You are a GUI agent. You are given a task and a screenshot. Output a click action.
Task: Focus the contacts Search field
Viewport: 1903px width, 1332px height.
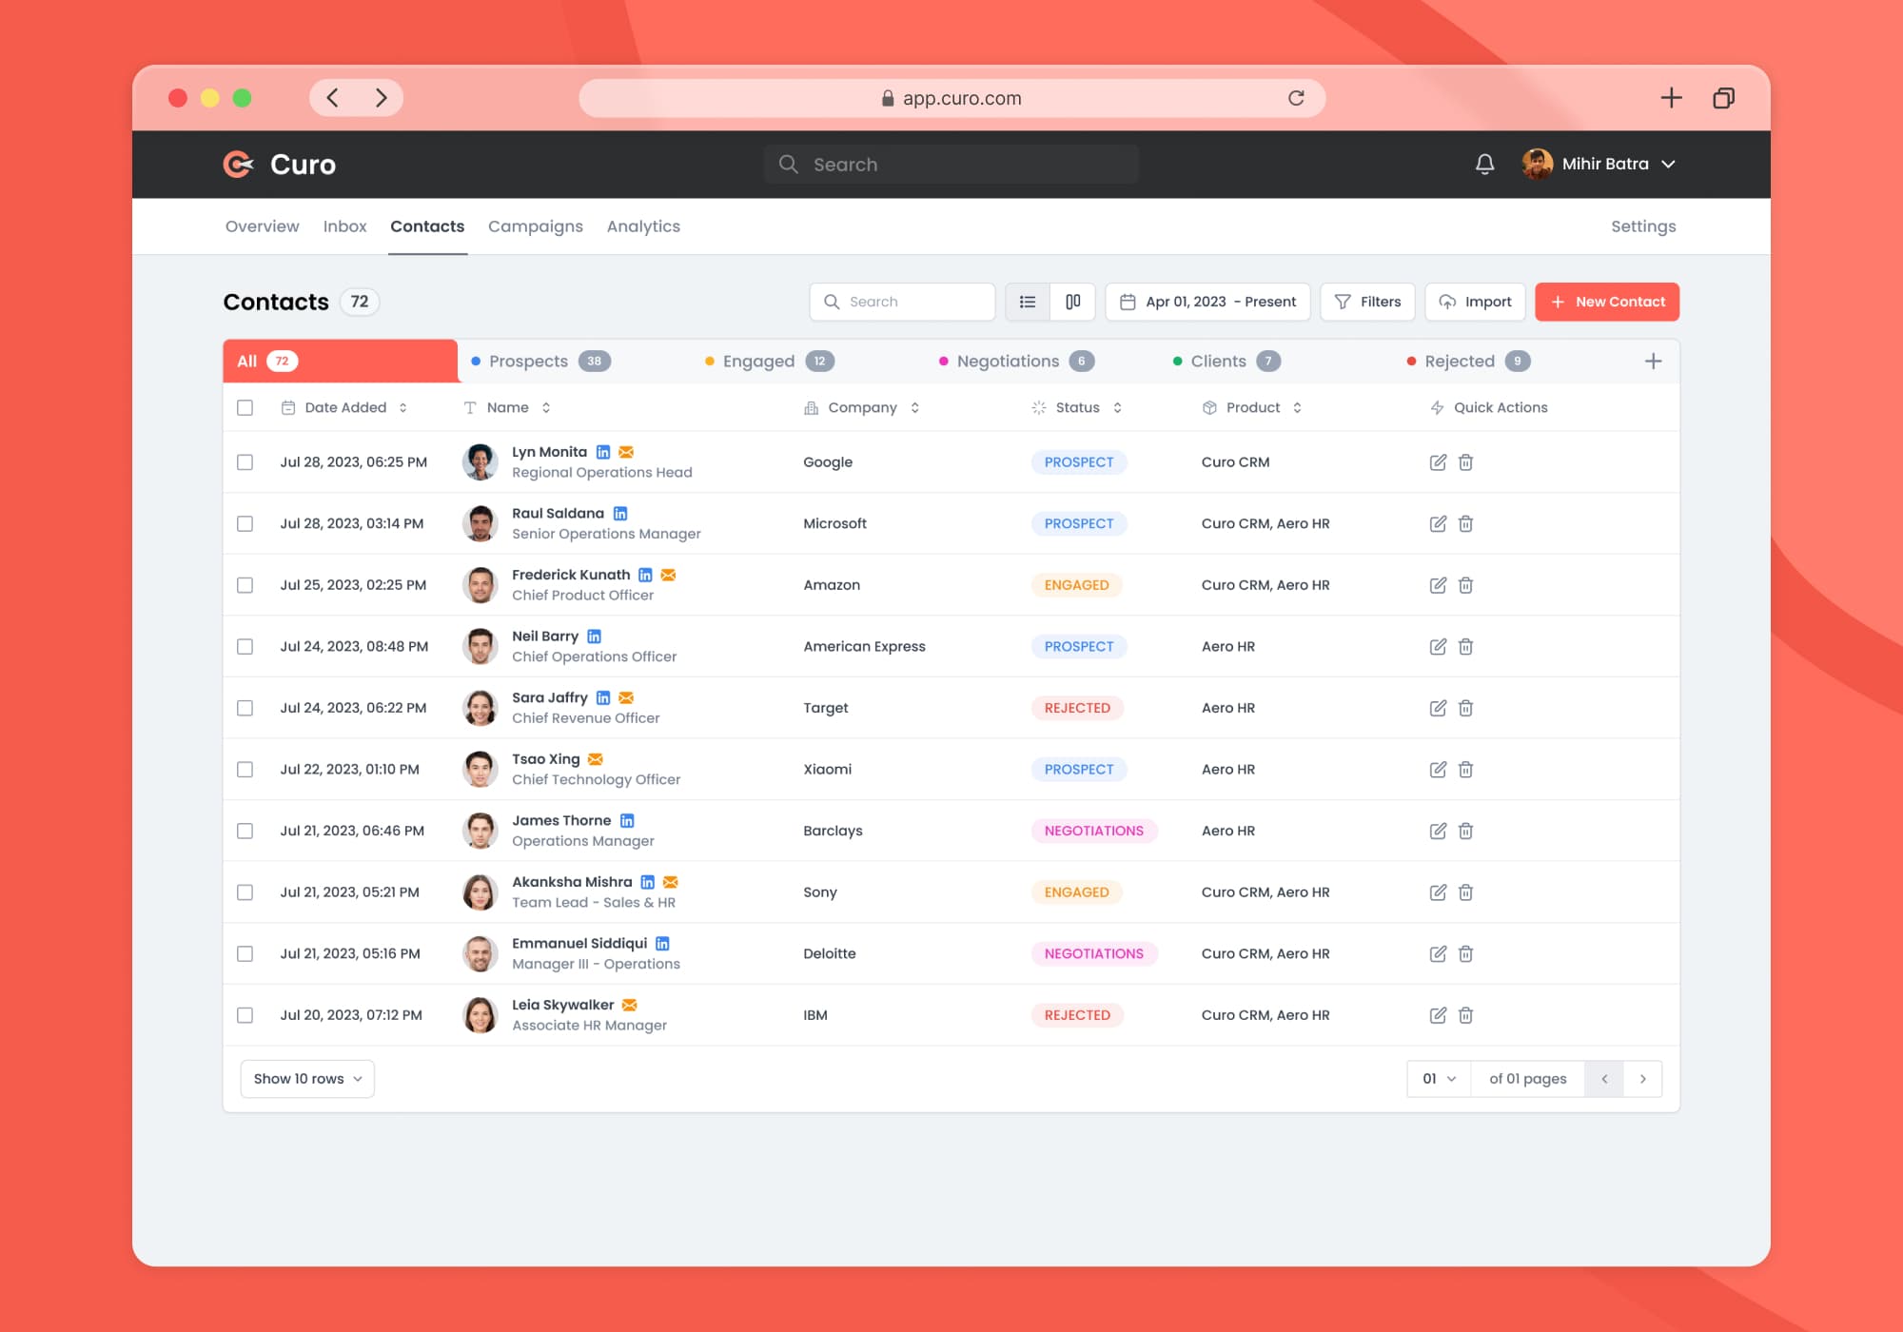tap(902, 302)
